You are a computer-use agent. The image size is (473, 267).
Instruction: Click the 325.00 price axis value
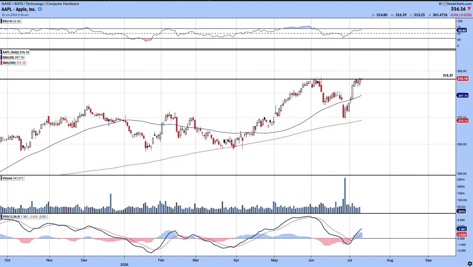pos(461,71)
